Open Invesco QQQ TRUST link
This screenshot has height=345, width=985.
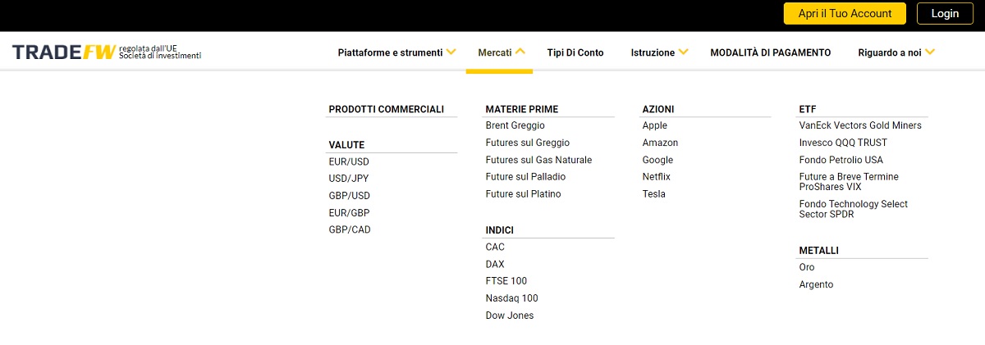pos(843,143)
